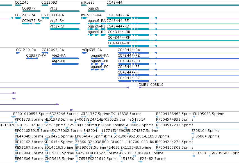
Task: Select EST GH23613.5prime
Action: pos(46,162)
